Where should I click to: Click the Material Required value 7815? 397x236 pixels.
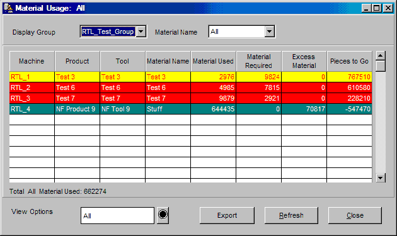click(x=259, y=87)
